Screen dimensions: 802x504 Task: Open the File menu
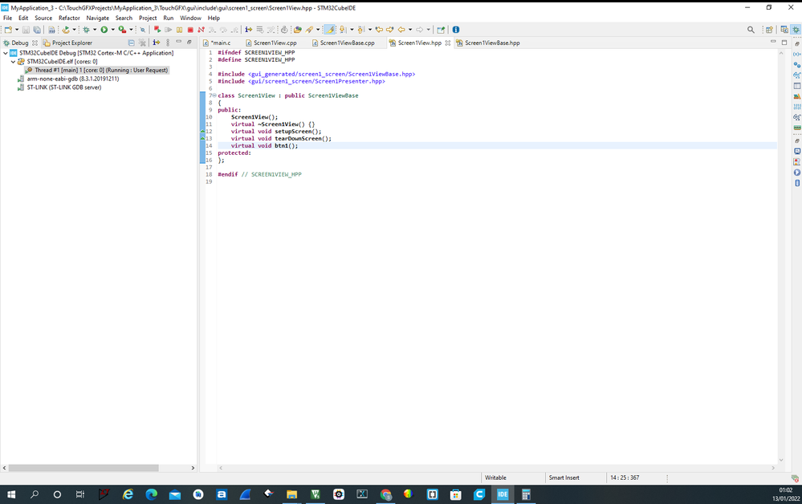8,18
